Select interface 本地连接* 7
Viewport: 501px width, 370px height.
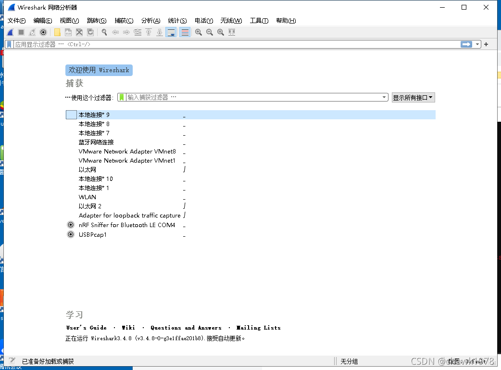(x=250, y=133)
